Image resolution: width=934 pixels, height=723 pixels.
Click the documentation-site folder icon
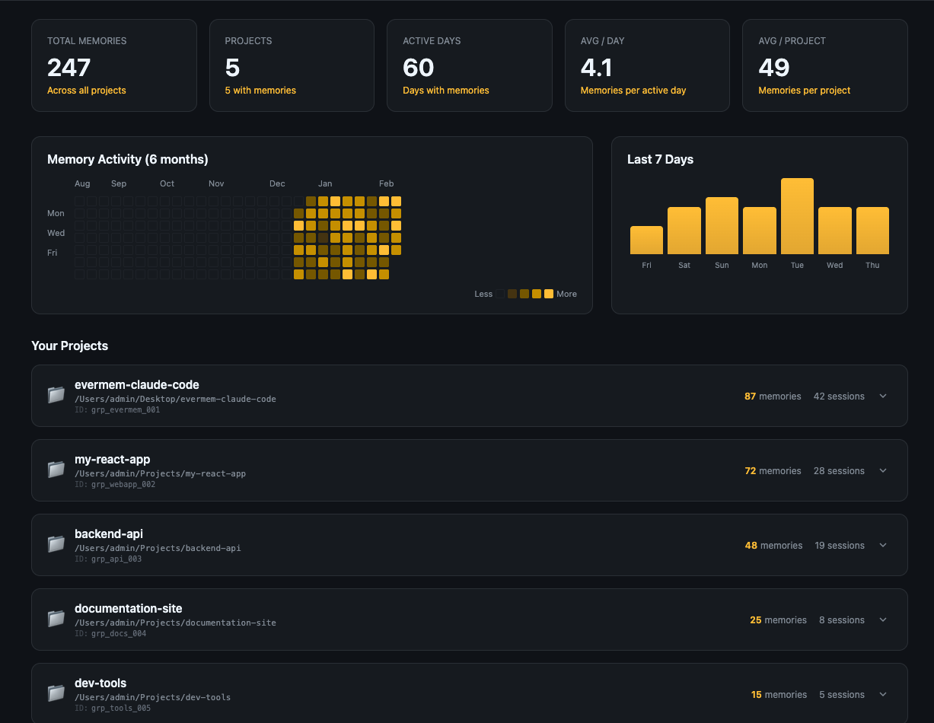click(56, 619)
